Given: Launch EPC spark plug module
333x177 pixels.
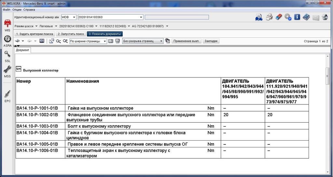Looking at the screenshot, I should point(7,96).
